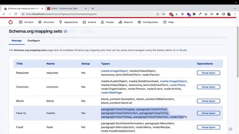Click the 'common' name cell
The width and height of the screenshot is (239, 134).
52,87
